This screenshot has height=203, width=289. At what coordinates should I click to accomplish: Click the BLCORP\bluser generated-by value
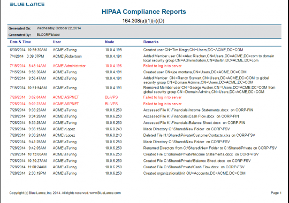coord(48,35)
